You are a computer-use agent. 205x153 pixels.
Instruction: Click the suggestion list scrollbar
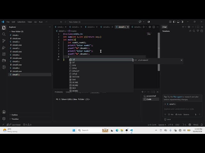pyautogui.click(x=133, y=60)
